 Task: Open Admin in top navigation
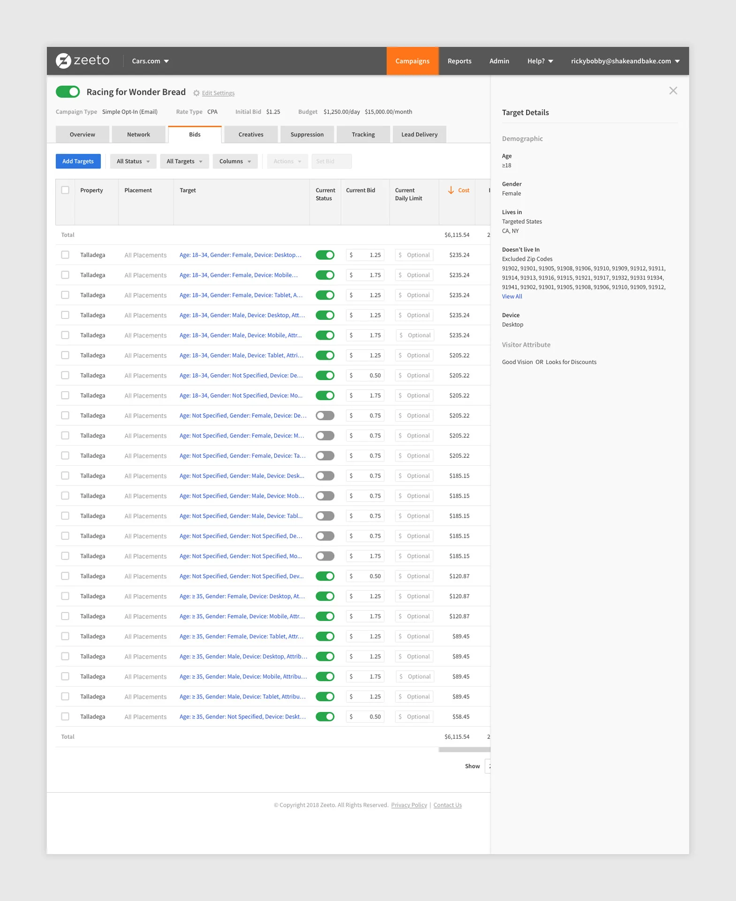(x=499, y=61)
